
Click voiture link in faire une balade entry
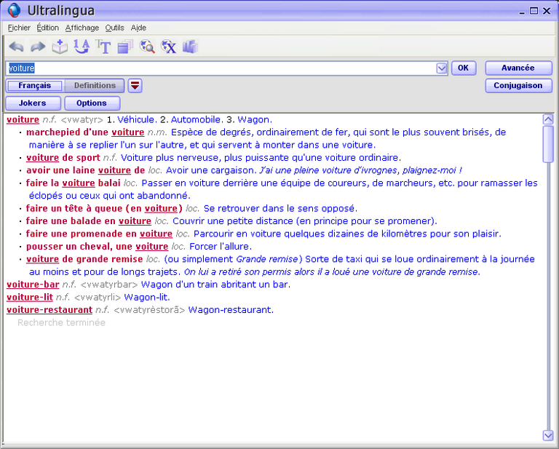pyautogui.click(x=135, y=221)
